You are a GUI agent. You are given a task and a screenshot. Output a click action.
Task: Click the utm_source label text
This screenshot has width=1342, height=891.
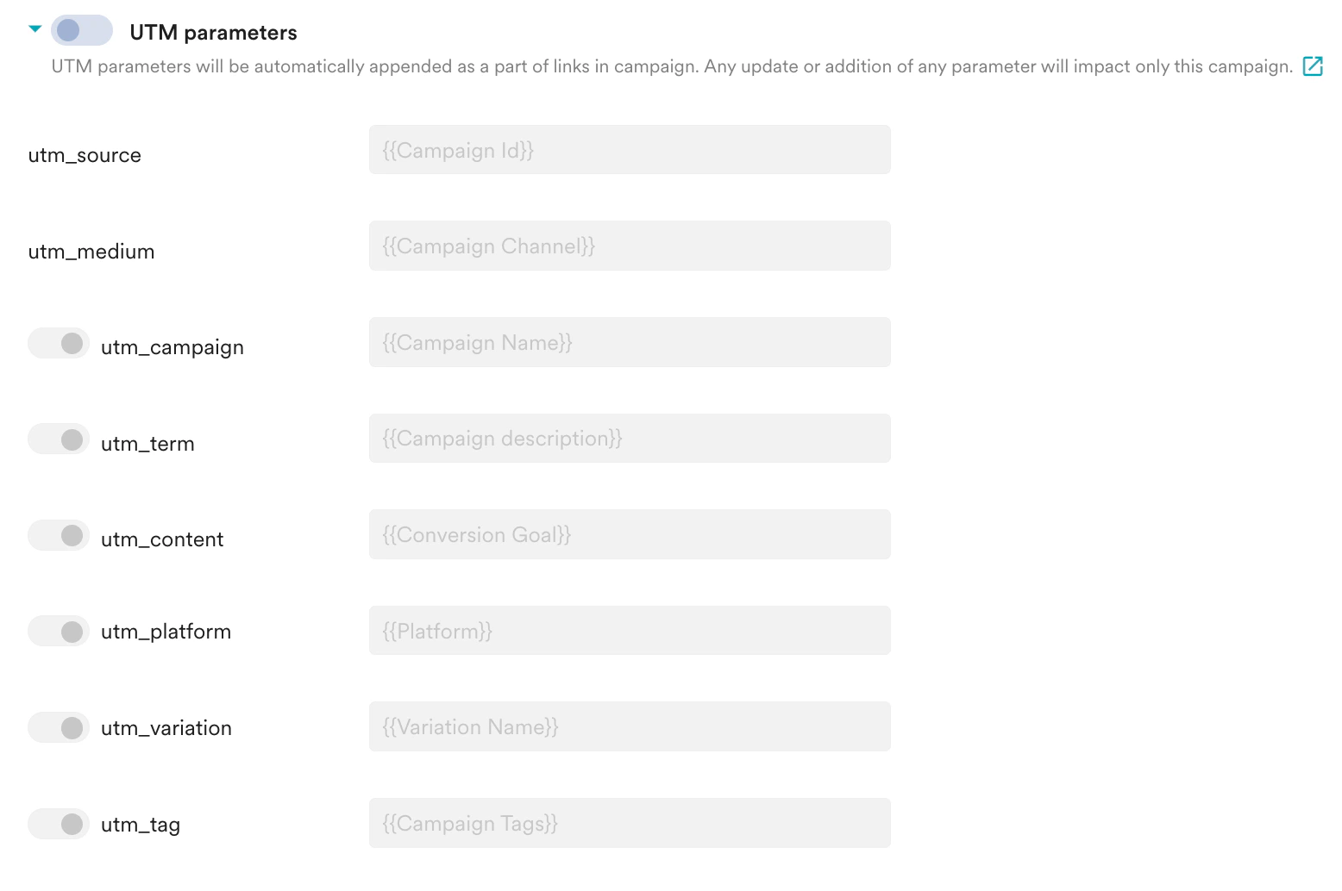85,155
